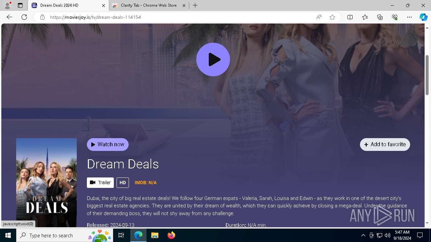Screen dimensions: 431x242
Task: Add Dream Deals to favorites
Action: tap(385, 145)
